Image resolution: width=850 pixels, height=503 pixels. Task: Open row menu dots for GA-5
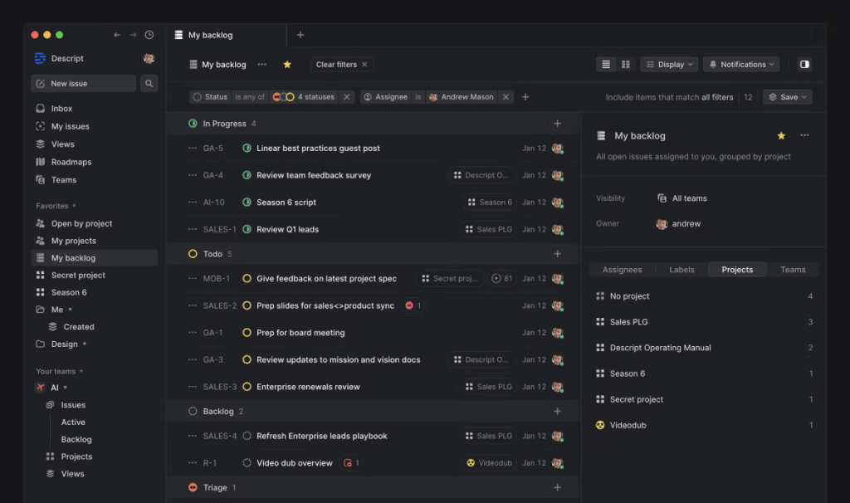[193, 148]
